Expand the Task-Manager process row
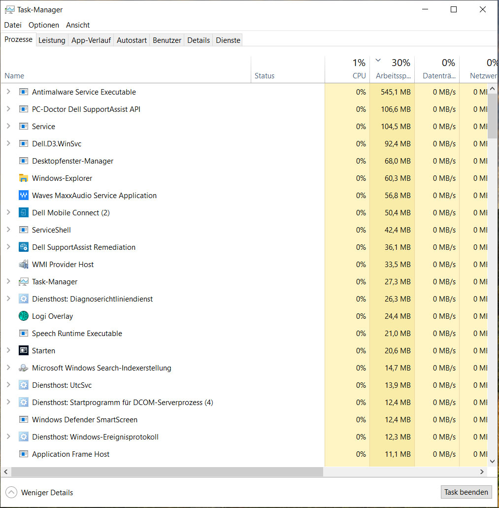Image resolution: width=499 pixels, height=508 pixels. click(9, 281)
